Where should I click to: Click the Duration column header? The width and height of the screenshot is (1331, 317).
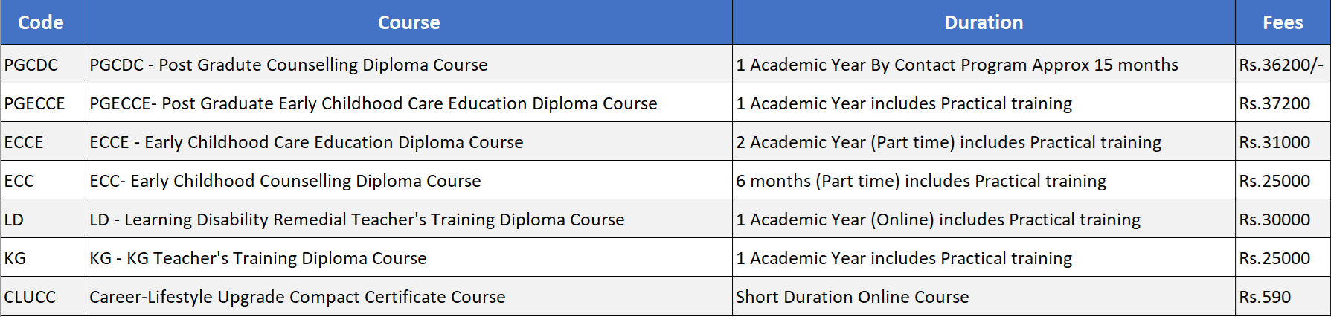click(983, 22)
